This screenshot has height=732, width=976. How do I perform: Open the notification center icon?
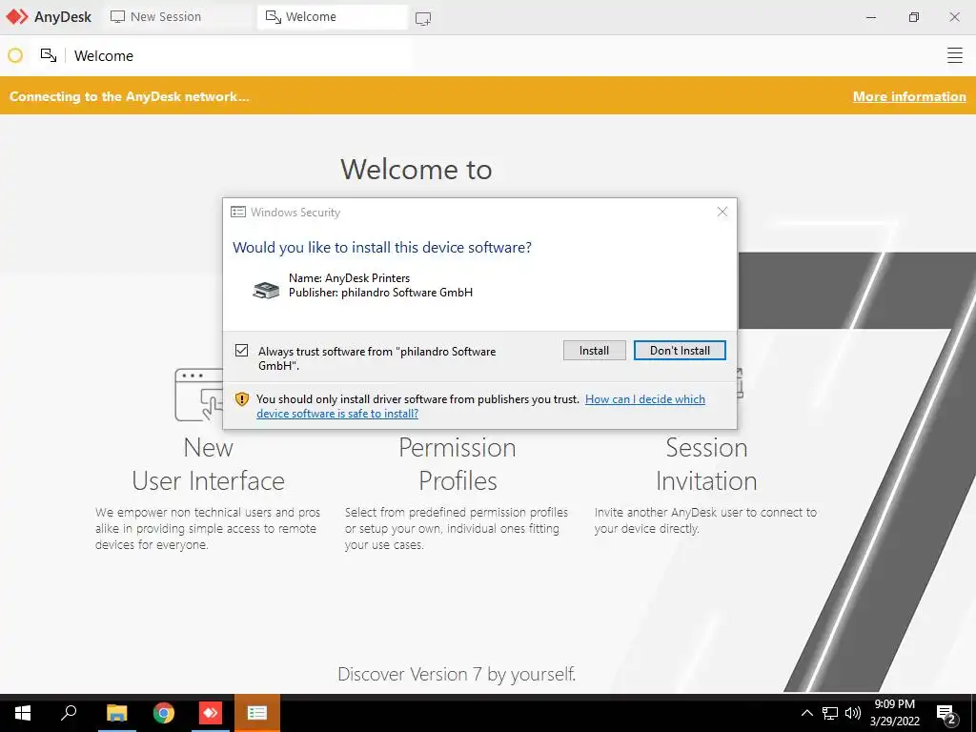[x=946, y=713]
